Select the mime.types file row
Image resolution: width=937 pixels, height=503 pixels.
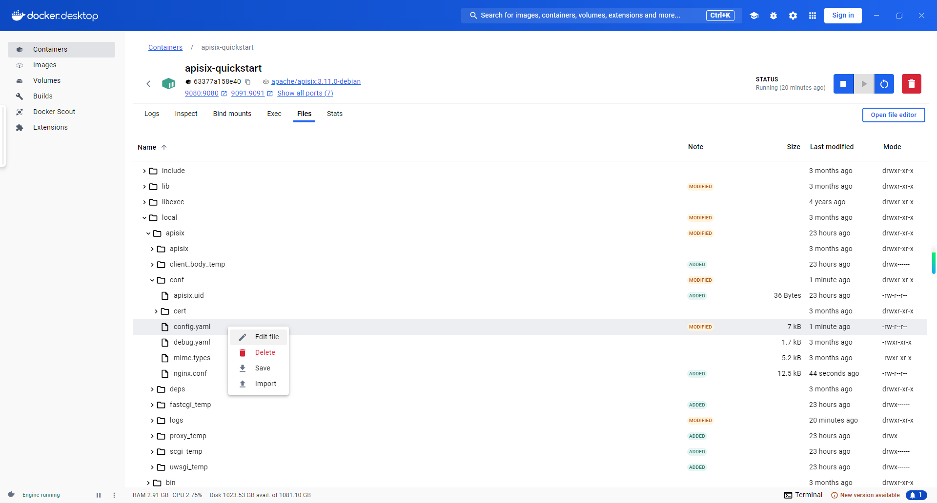(530, 358)
